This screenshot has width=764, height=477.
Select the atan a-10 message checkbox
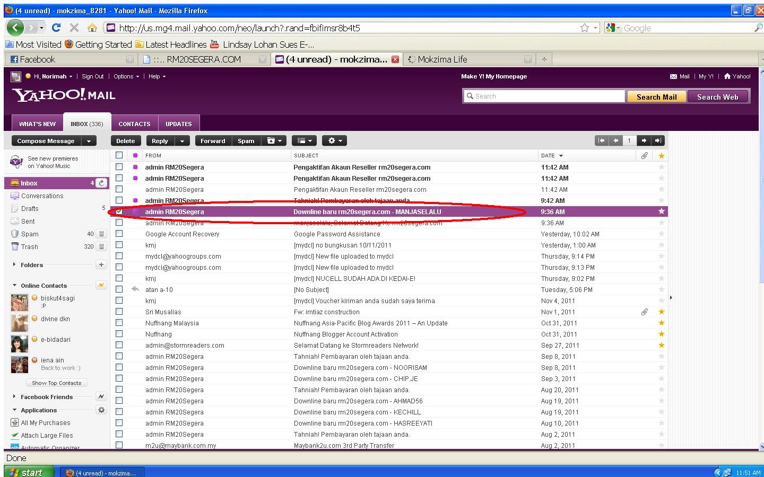119,289
